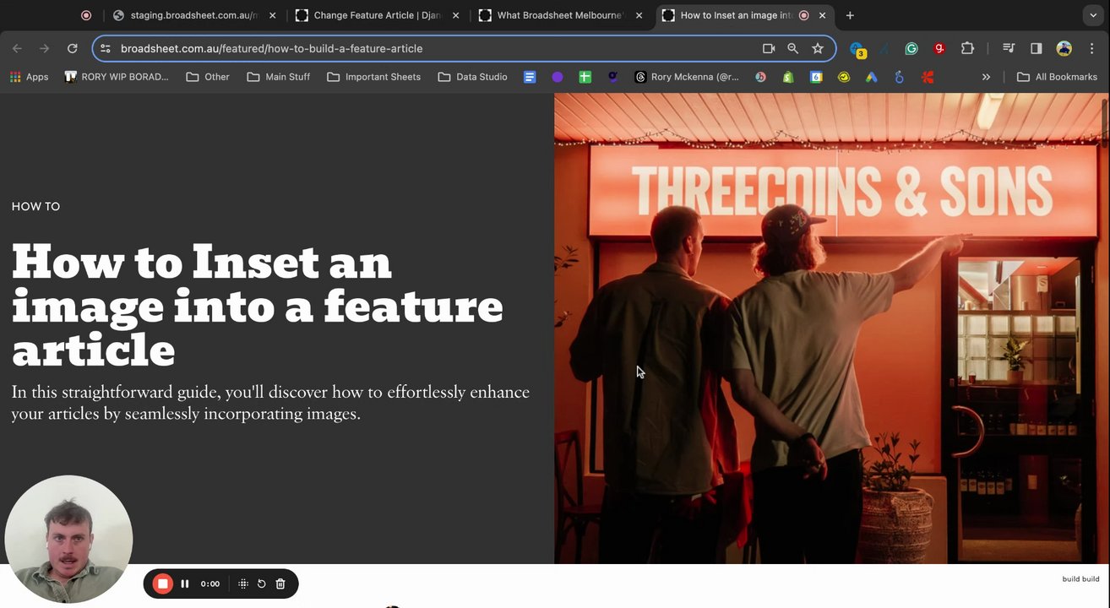
Task: Close the How to Inset an image tab
Action: point(822,15)
